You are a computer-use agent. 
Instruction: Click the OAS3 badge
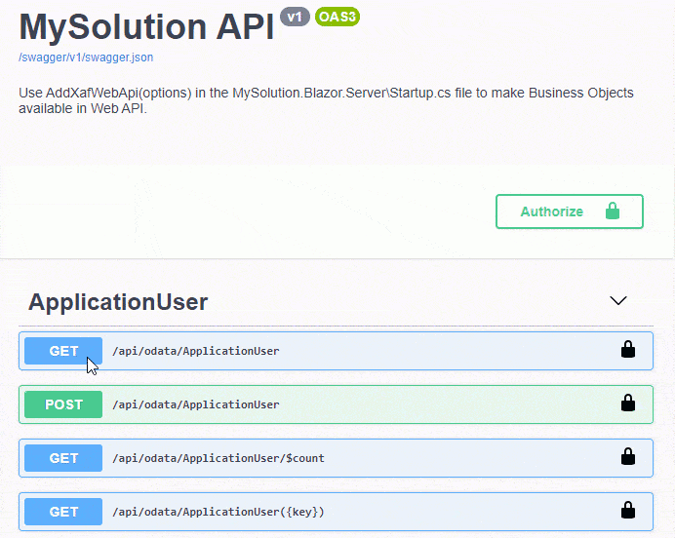click(337, 17)
